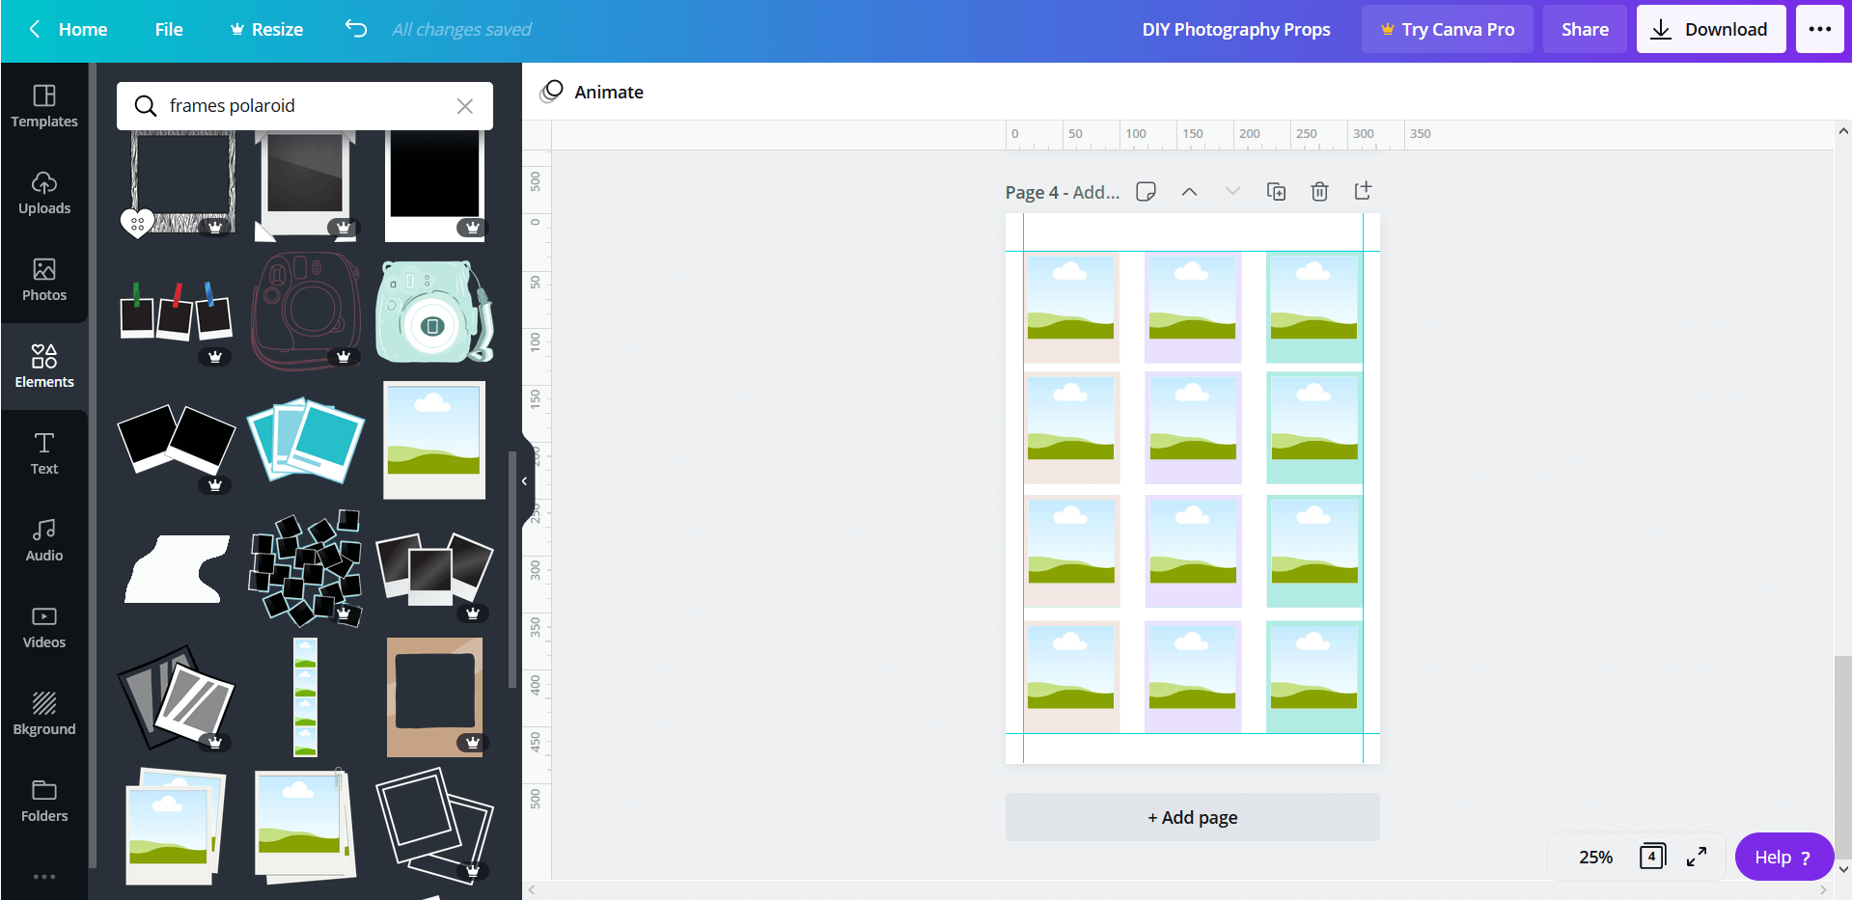Select the mint polaroid camera element
Screen dimensions: 1852x900
click(432, 311)
